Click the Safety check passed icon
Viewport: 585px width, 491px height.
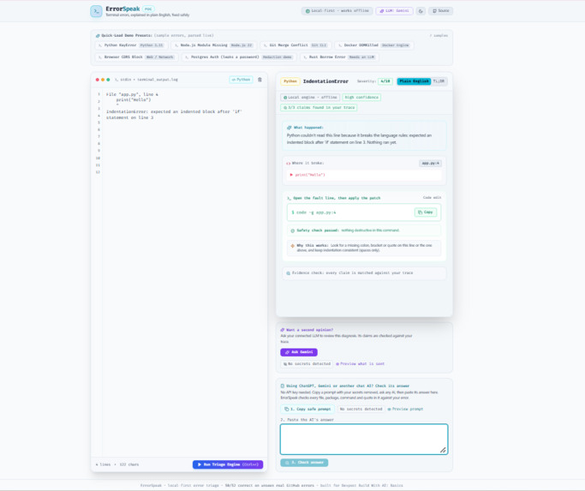[x=293, y=231]
